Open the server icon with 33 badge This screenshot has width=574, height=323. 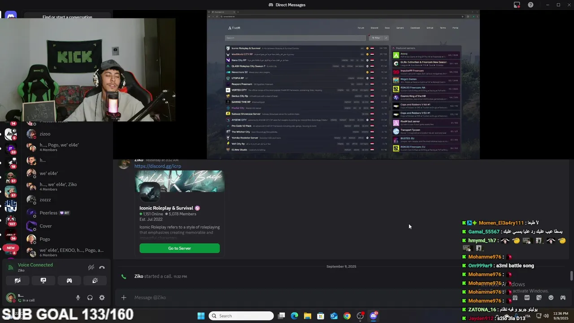point(11,148)
